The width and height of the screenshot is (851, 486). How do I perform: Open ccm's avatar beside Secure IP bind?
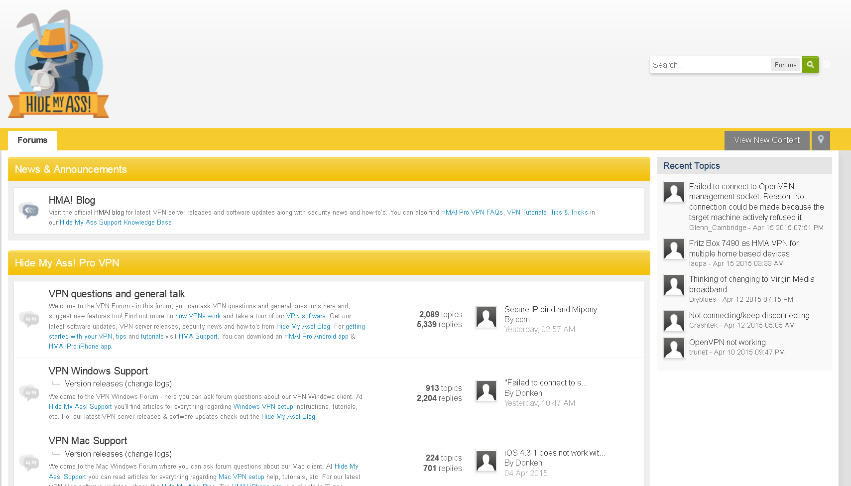486,317
